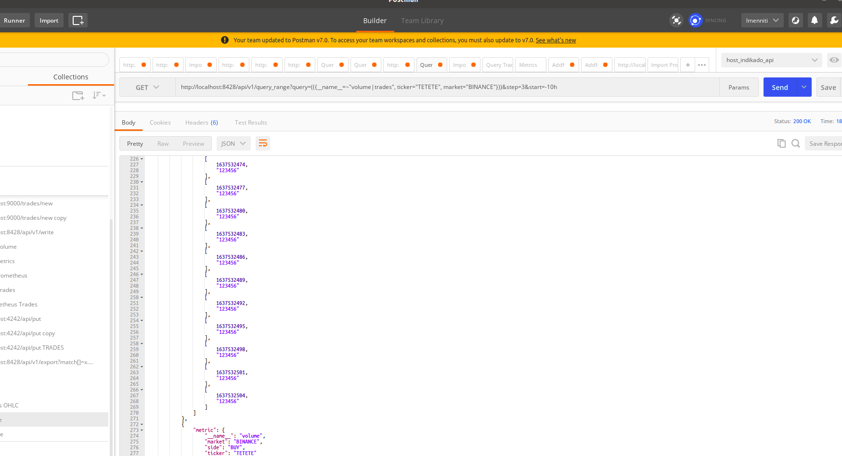The image size is (842, 456).
Task: Collapse JSON block at line 226
Action: click(142, 159)
